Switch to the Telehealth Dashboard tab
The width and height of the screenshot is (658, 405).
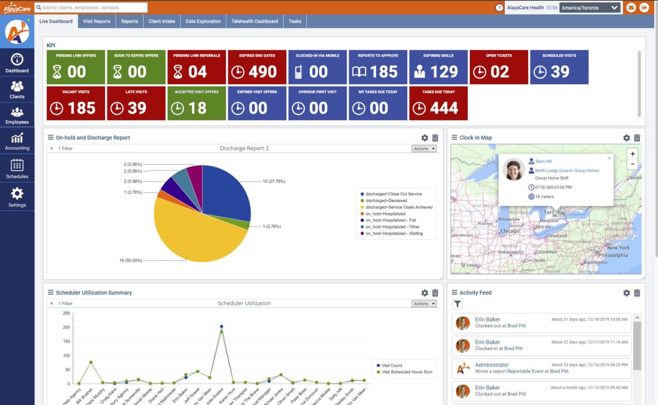pyautogui.click(x=254, y=21)
